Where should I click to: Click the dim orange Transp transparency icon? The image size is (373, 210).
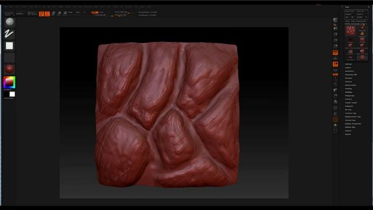[335, 119]
